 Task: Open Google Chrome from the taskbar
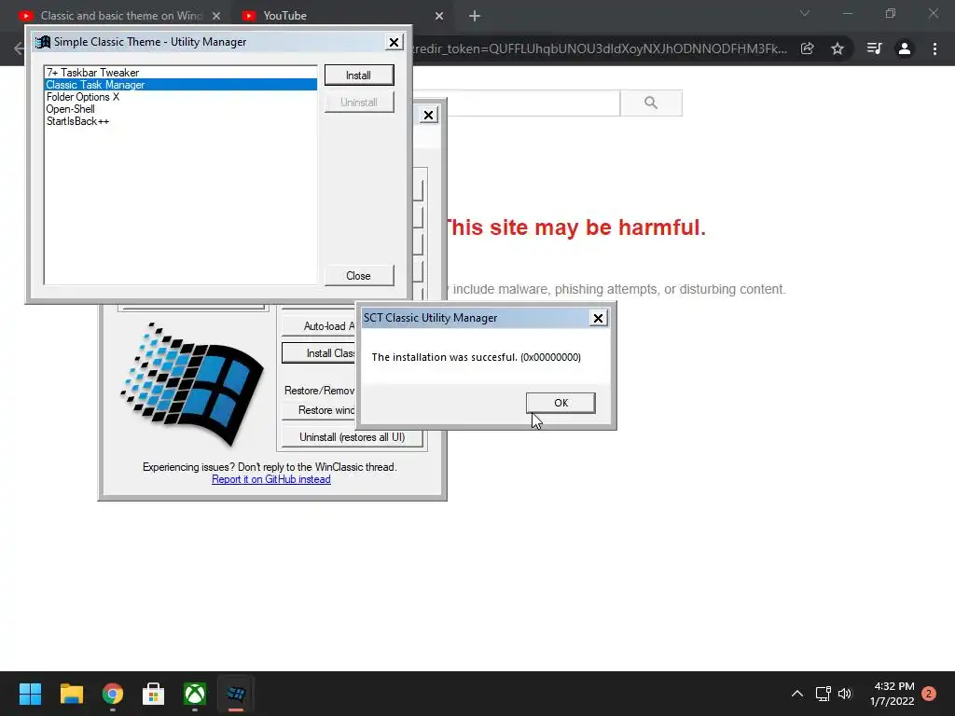(113, 694)
